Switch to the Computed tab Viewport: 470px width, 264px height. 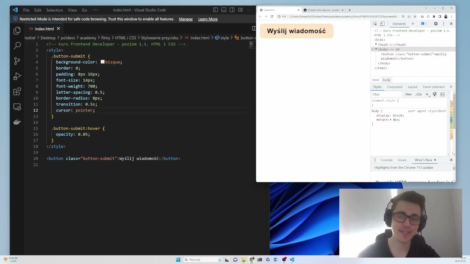pyautogui.click(x=394, y=87)
